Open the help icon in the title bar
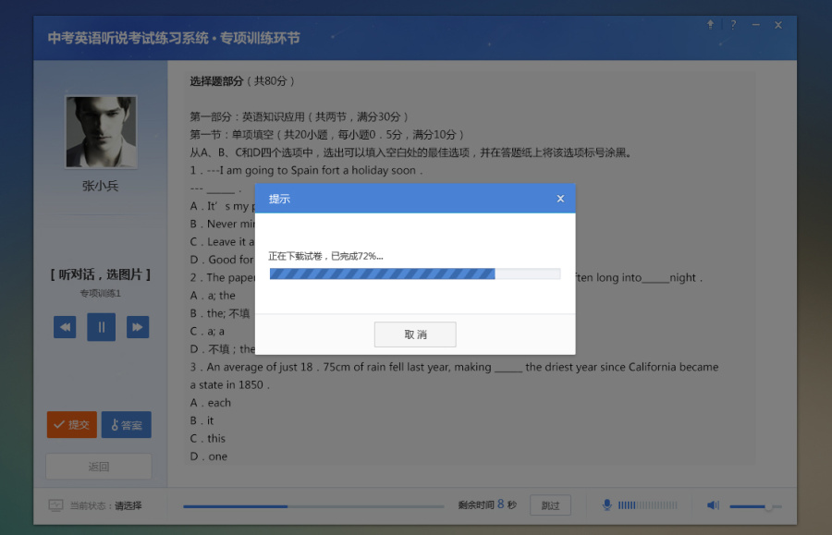Image resolution: width=832 pixels, height=535 pixels. coord(733,25)
